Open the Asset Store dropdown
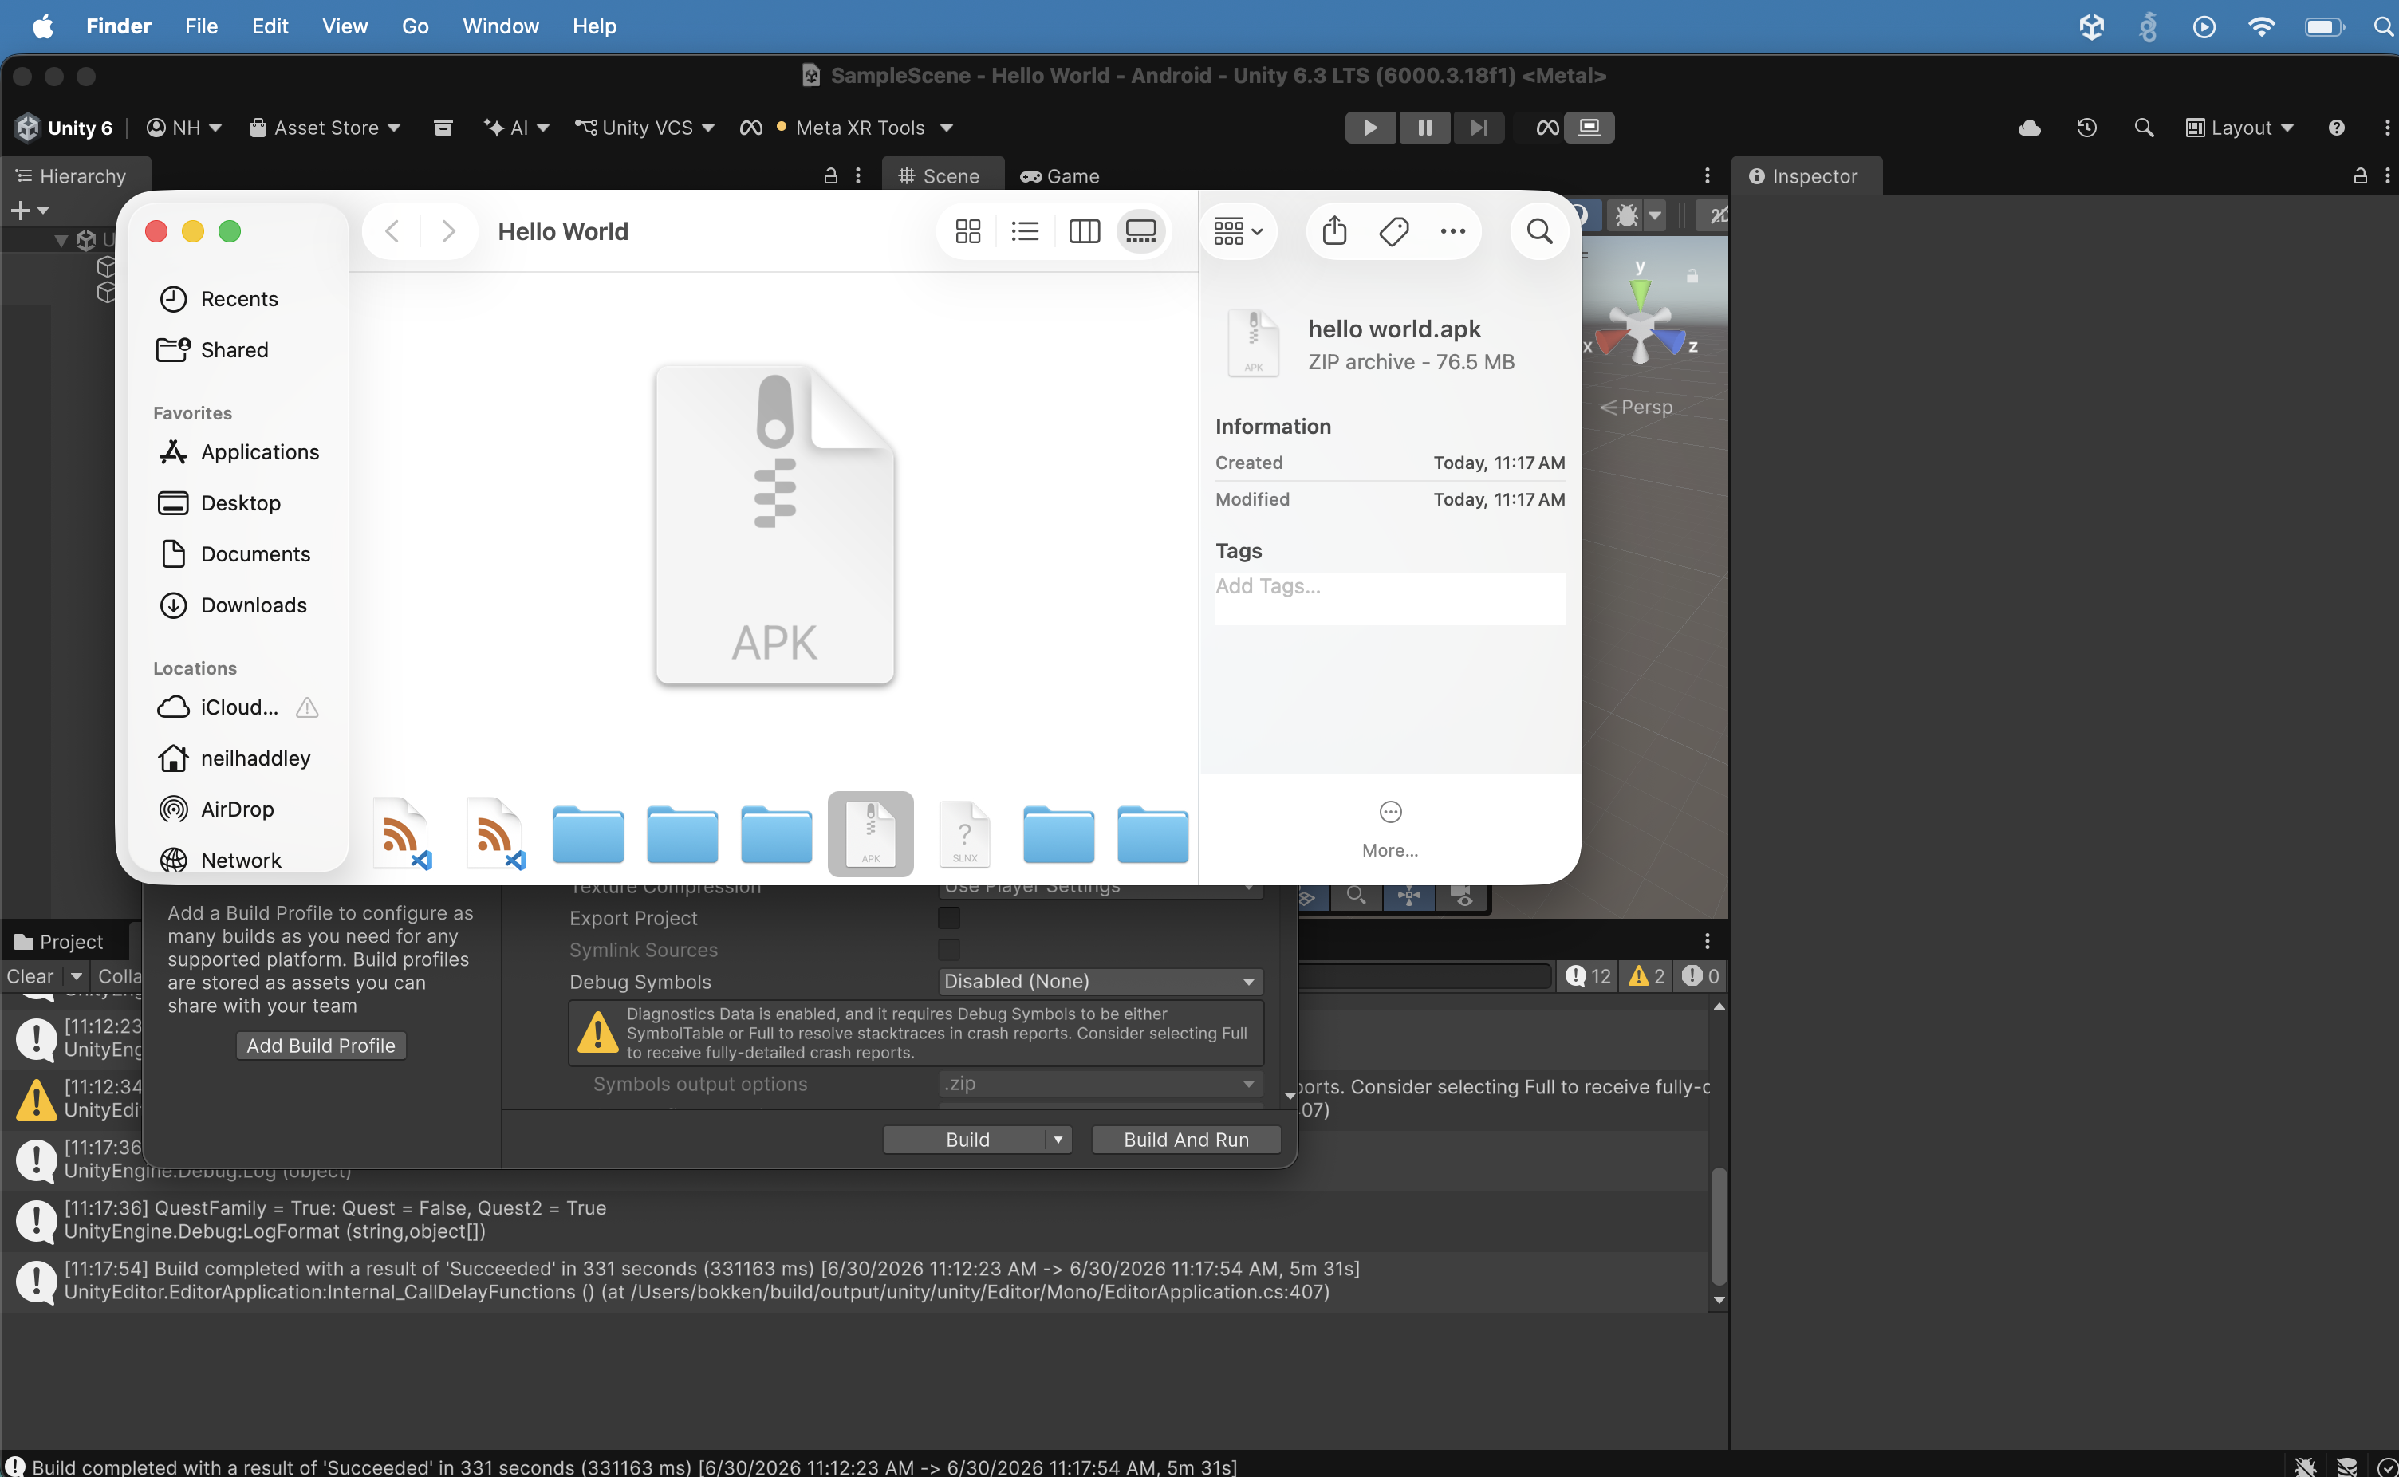The height and width of the screenshot is (1477, 2399). pyautogui.click(x=325, y=128)
